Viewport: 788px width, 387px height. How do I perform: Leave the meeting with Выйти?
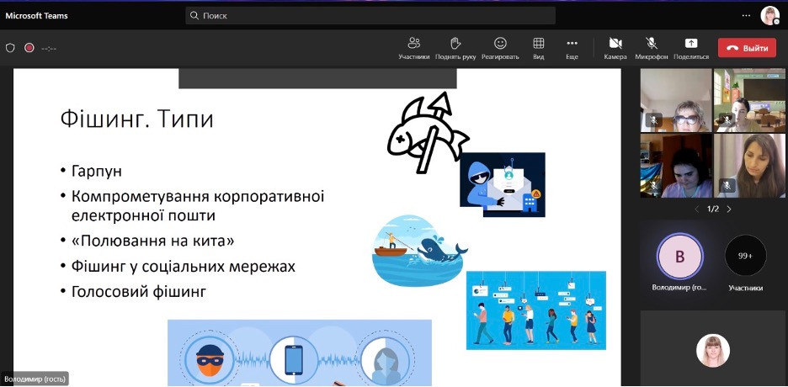pyautogui.click(x=748, y=48)
